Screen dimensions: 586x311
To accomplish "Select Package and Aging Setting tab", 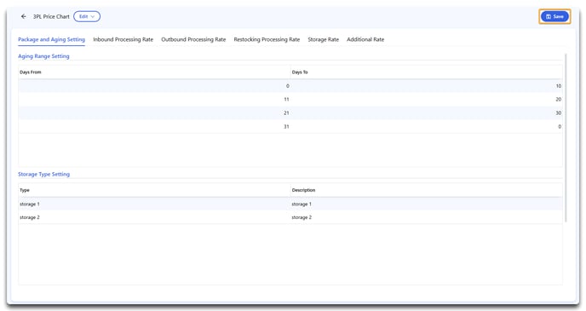I will click(52, 39).
